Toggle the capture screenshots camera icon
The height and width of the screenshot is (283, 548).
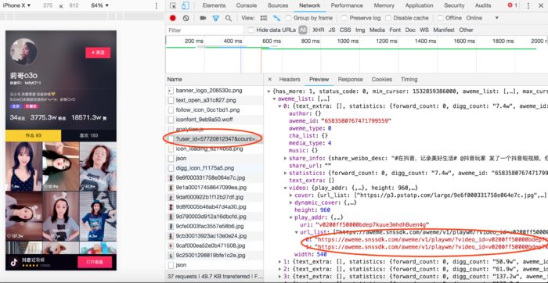pos(203,18)
